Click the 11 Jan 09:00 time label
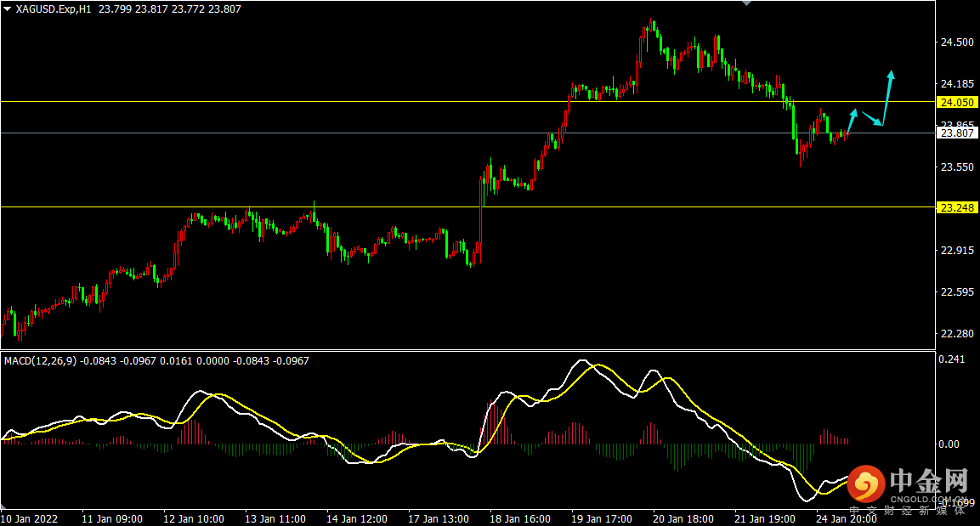The width and height of the screenshot is (980, 526). click(x=112, y=519)
